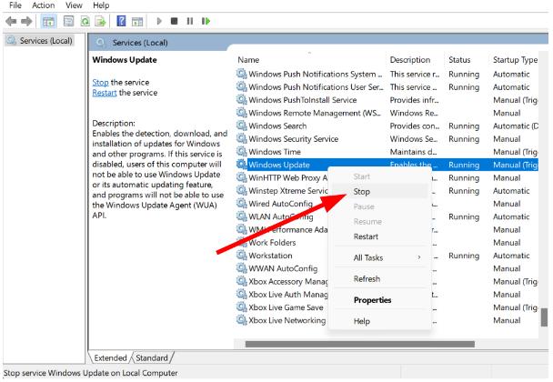
Task: Select Xbox Accessory Management row
Action: 387,281
